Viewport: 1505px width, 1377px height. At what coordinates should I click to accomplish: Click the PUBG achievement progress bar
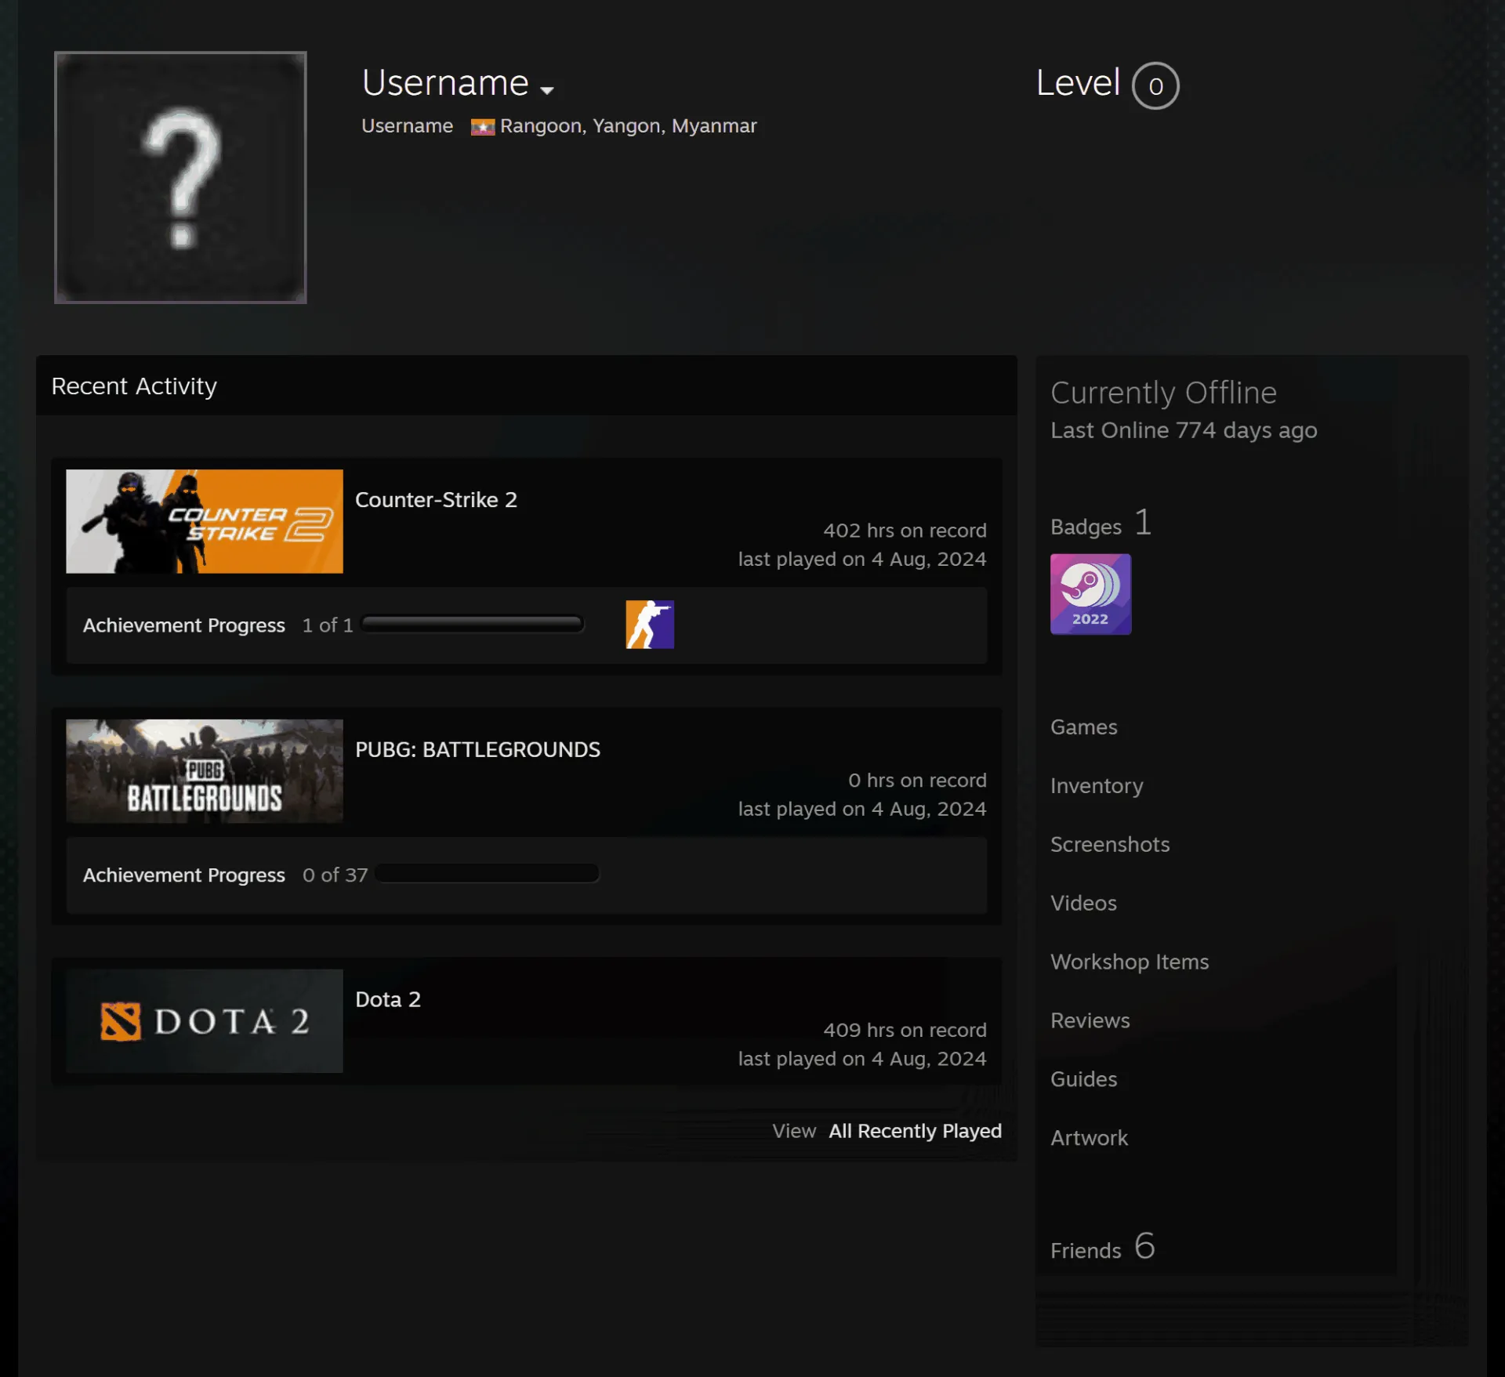488,874
